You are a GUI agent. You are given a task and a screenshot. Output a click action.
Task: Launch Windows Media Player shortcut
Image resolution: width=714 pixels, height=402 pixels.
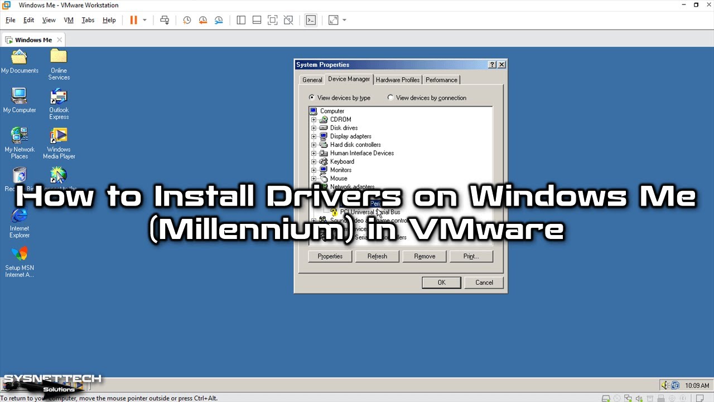[x=59, y=143]
